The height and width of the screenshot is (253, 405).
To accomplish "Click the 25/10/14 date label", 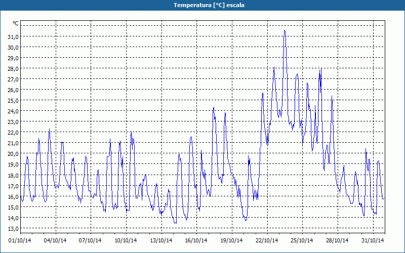I will [302, 240].
